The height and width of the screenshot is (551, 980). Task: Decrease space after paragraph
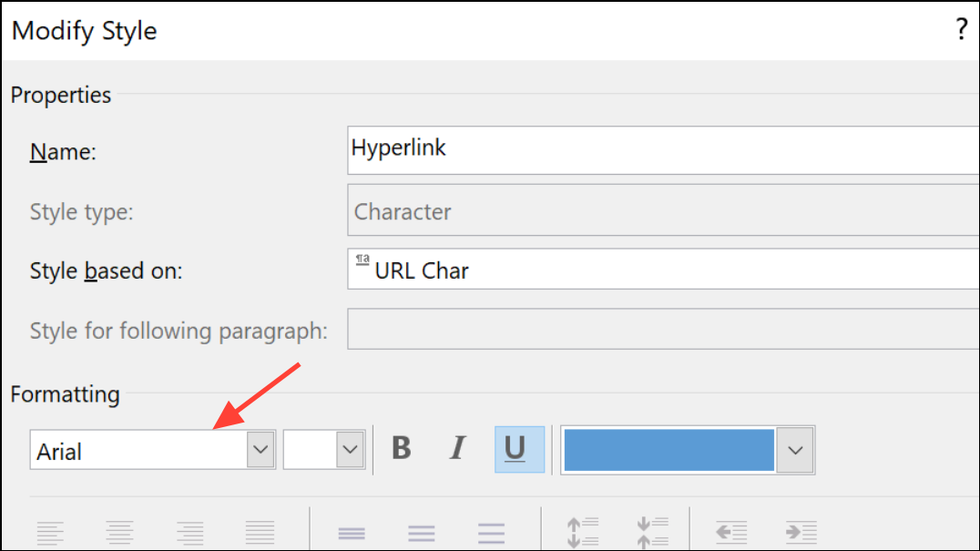point(652,533)
